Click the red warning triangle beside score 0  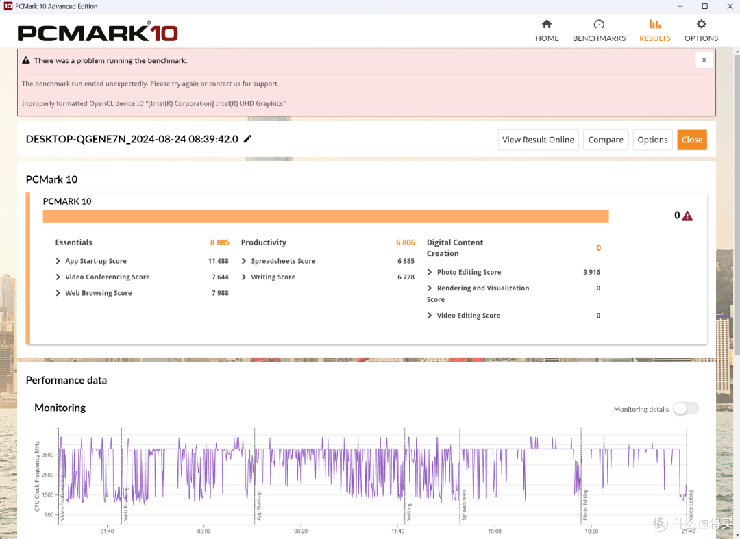click(x=688, y=216)
